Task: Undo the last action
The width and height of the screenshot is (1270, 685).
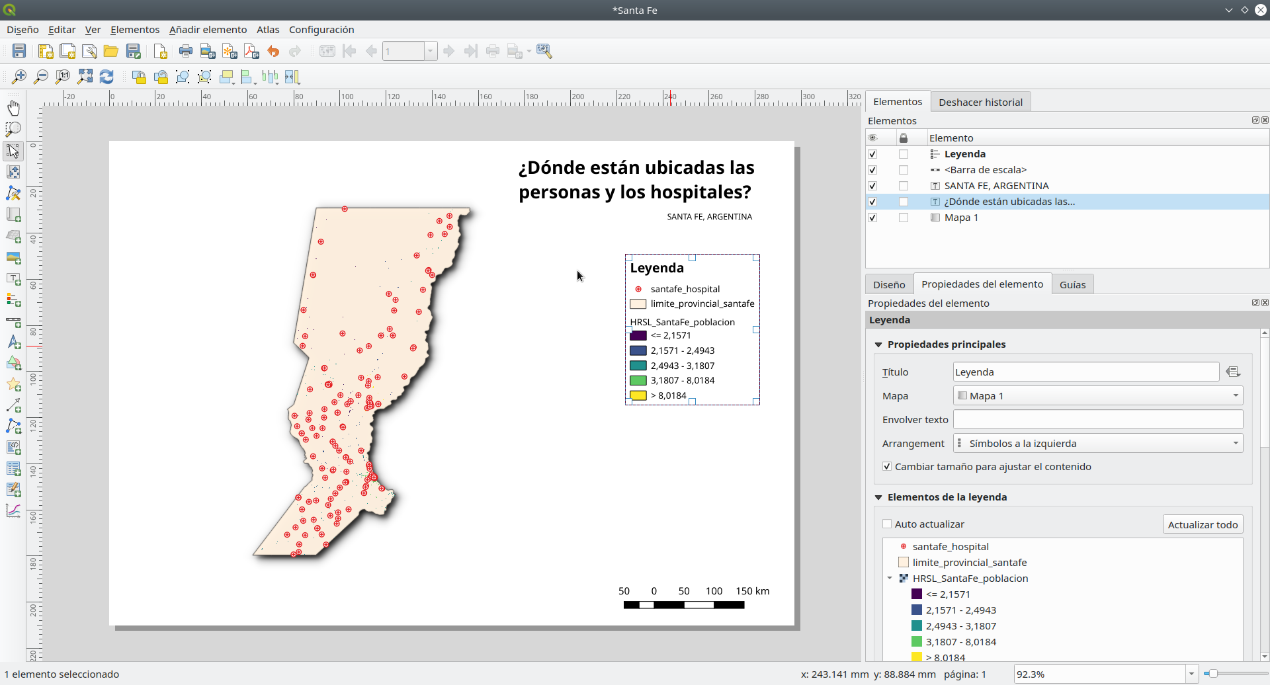Action: click(273, 51)
